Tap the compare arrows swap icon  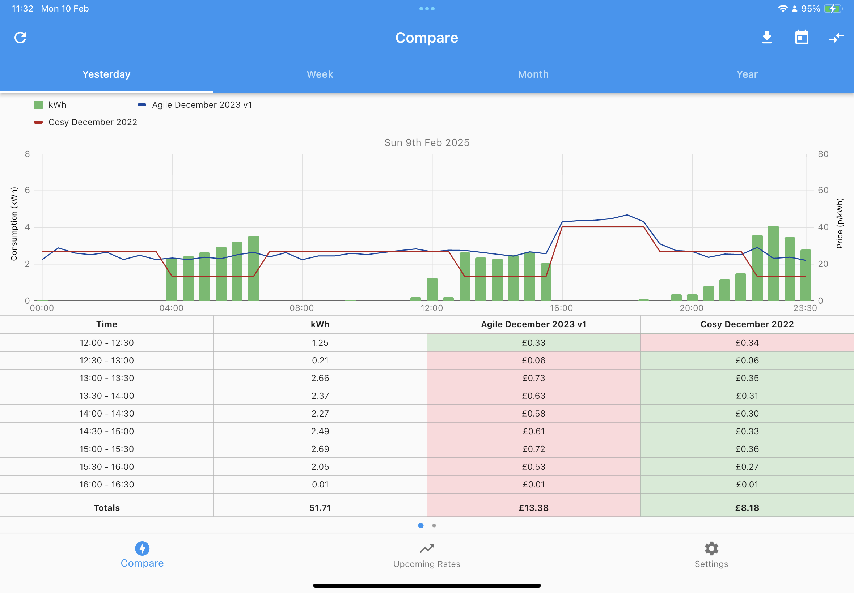[837, 38]
